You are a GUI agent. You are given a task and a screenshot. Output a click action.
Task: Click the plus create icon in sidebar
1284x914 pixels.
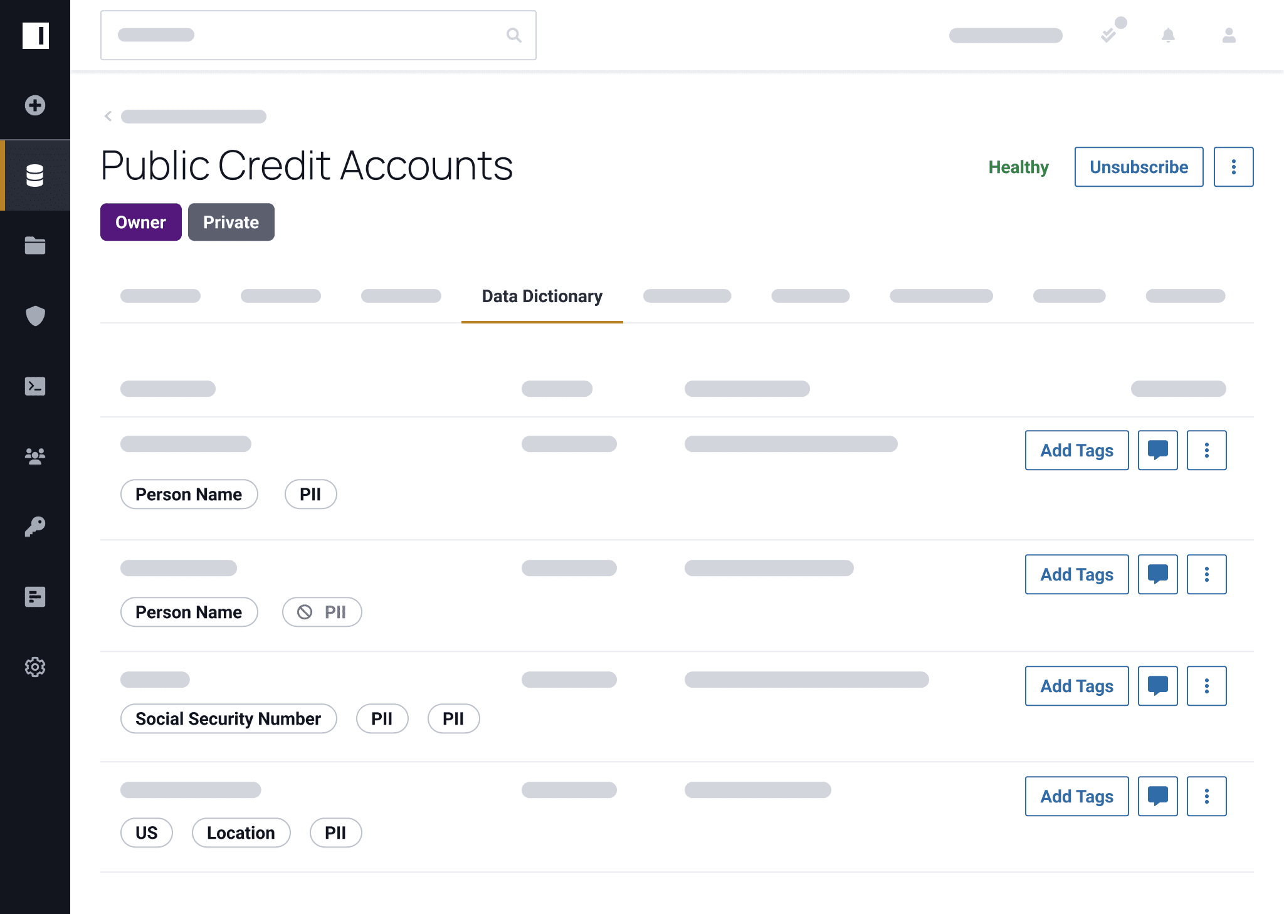(35, 105)
